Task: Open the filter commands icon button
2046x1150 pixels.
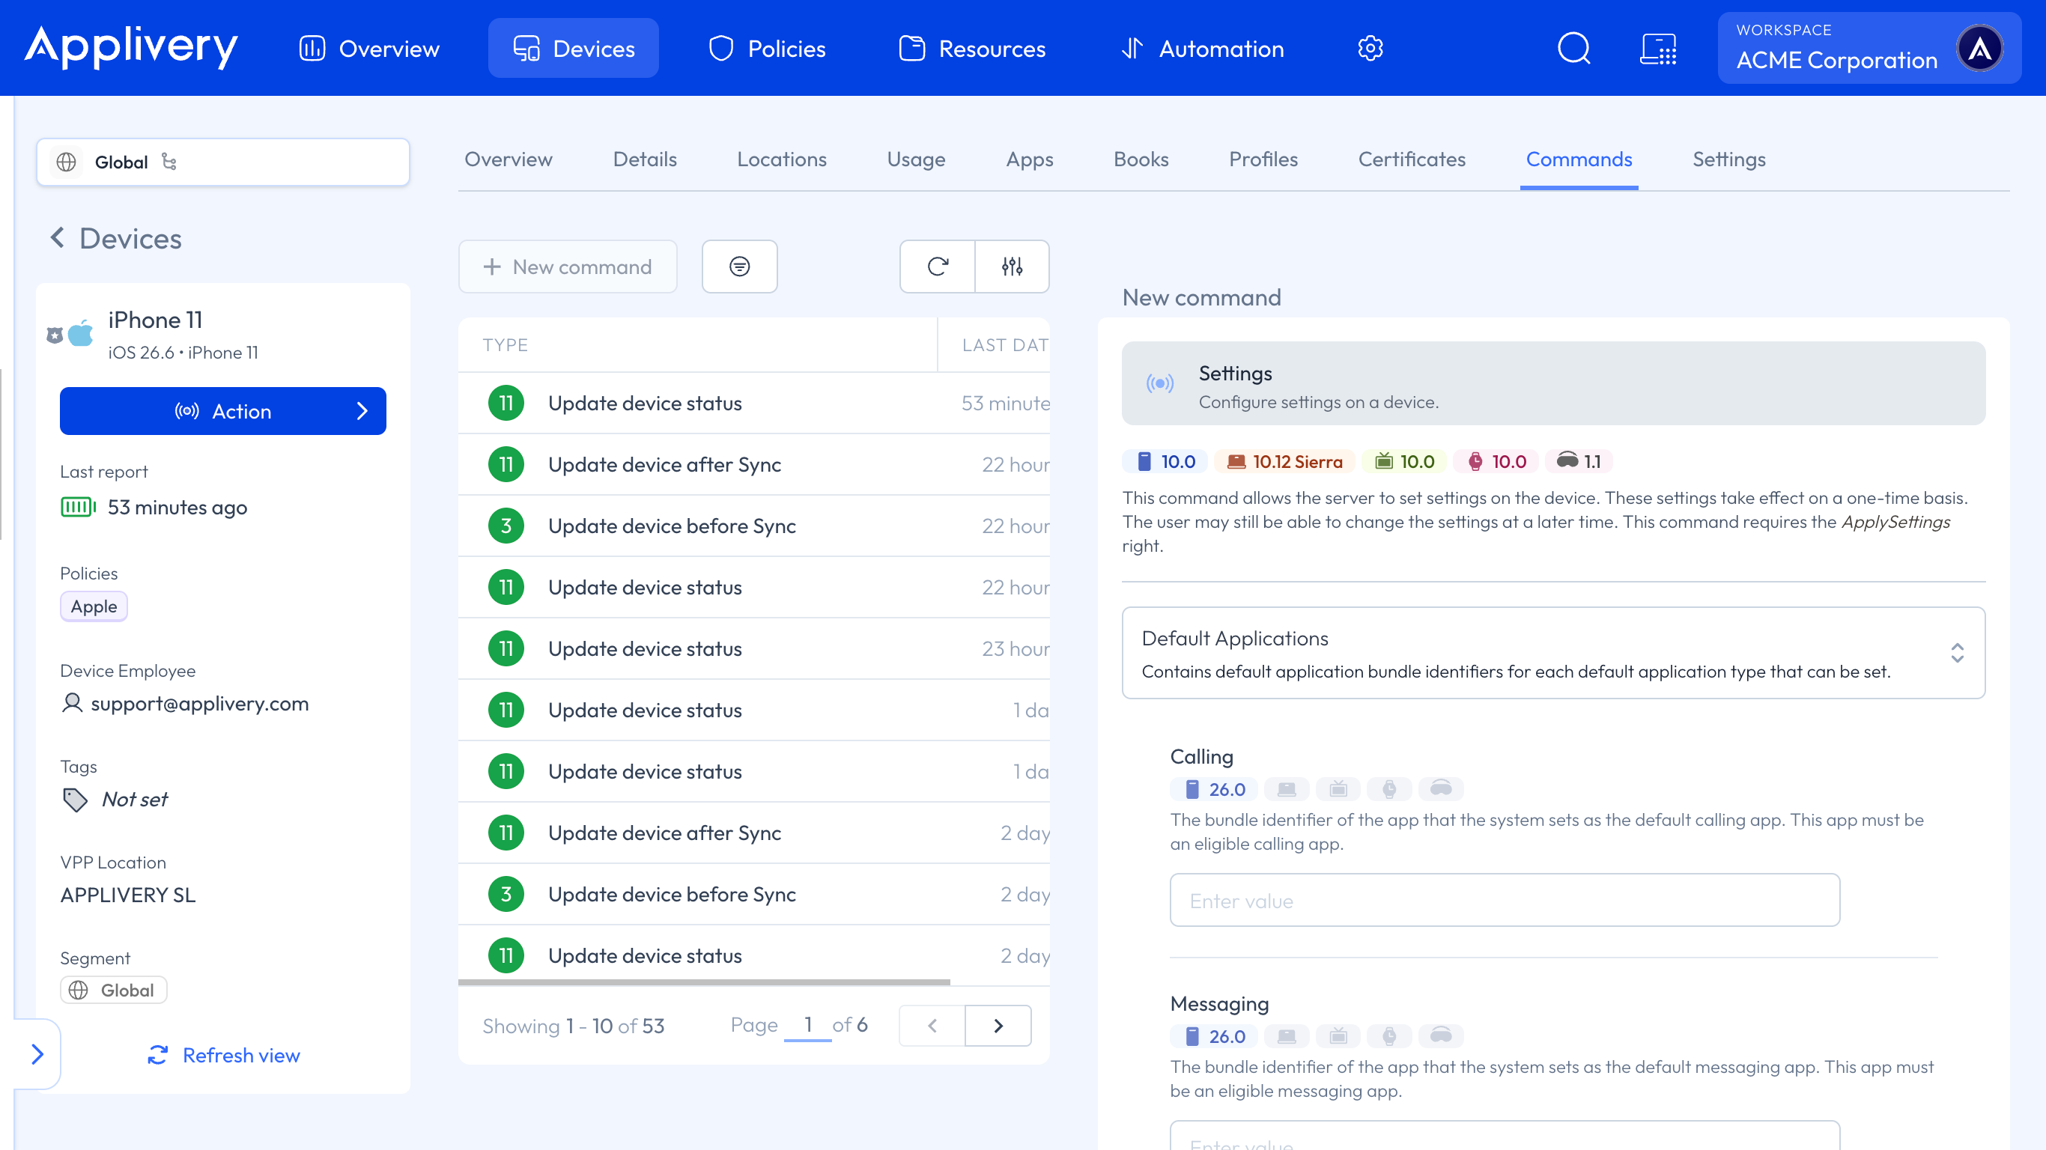Action: click(x=739, y=267)
